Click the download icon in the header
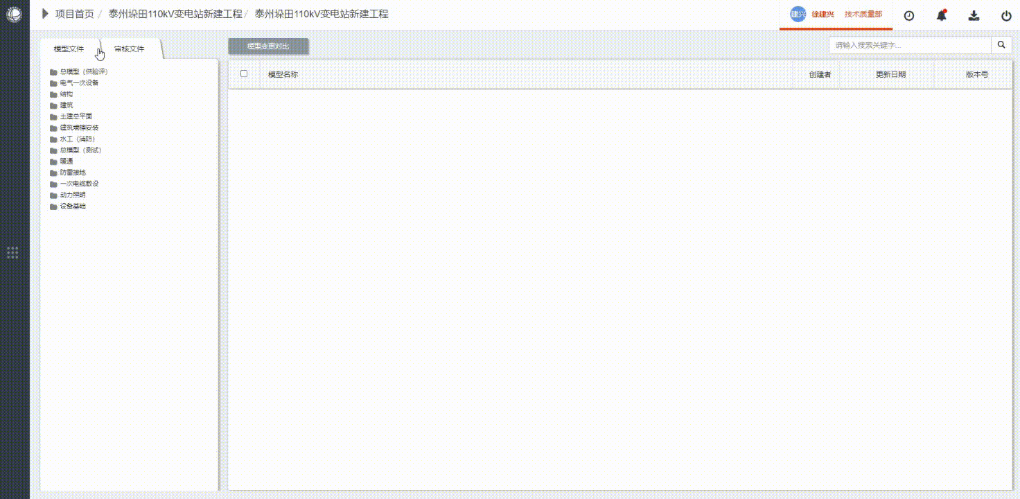The width and height of the screenshot is (1020, 499). 974,15
